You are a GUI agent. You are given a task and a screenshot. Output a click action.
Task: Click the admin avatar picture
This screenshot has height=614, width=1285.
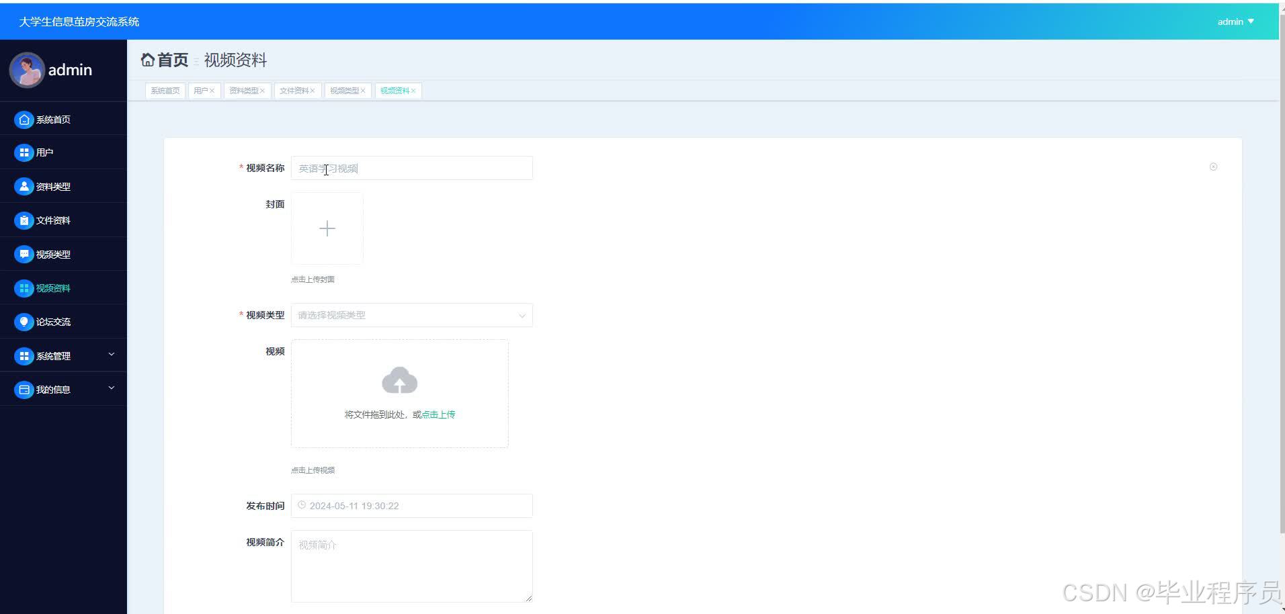(x=27, y=70)
